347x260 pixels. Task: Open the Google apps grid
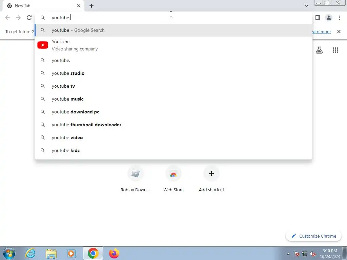335,50
